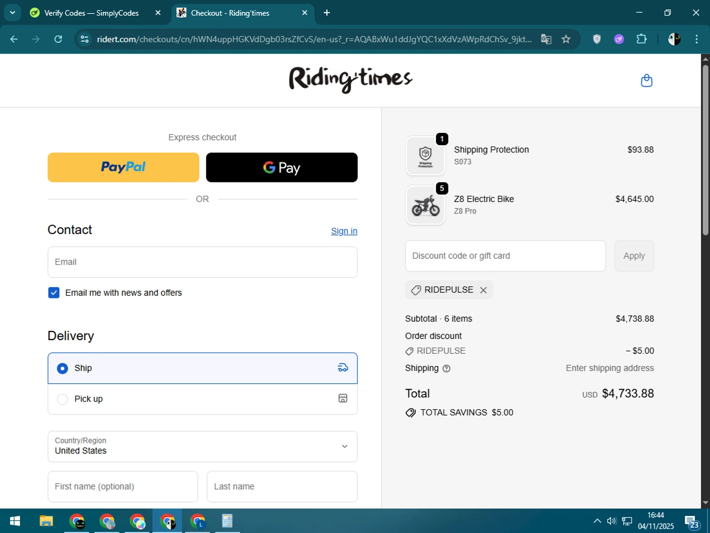Focus the Discount code or gift card field
This screenshot has width=710, height=533.
click(x=506, y=256)
